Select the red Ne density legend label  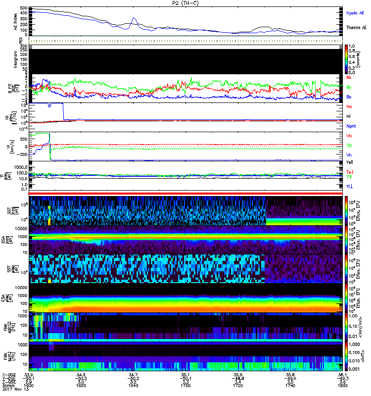pyautogui.click(x=349, y=106)
